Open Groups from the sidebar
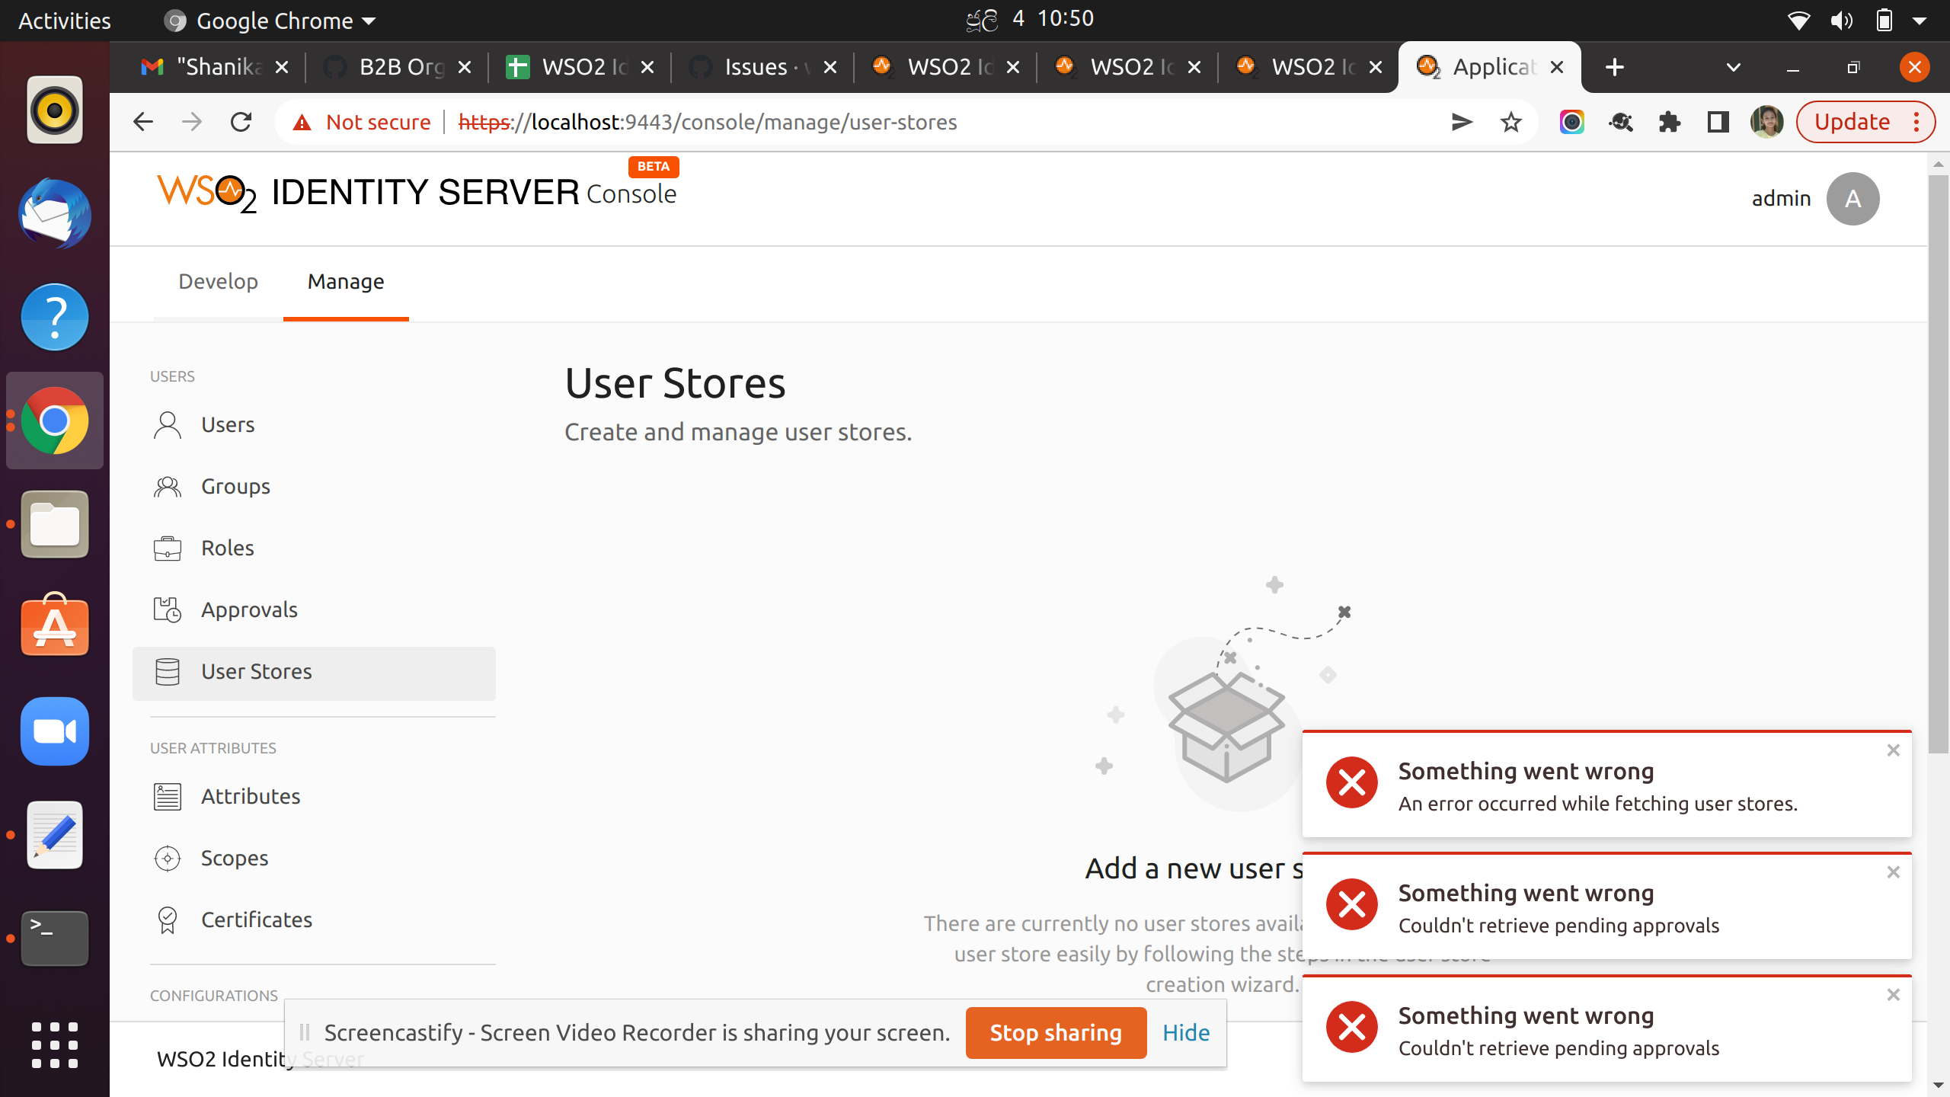 tap(235, 487)
